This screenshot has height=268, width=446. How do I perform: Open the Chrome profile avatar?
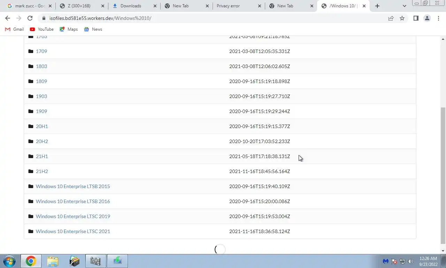[x=427, y=18]
